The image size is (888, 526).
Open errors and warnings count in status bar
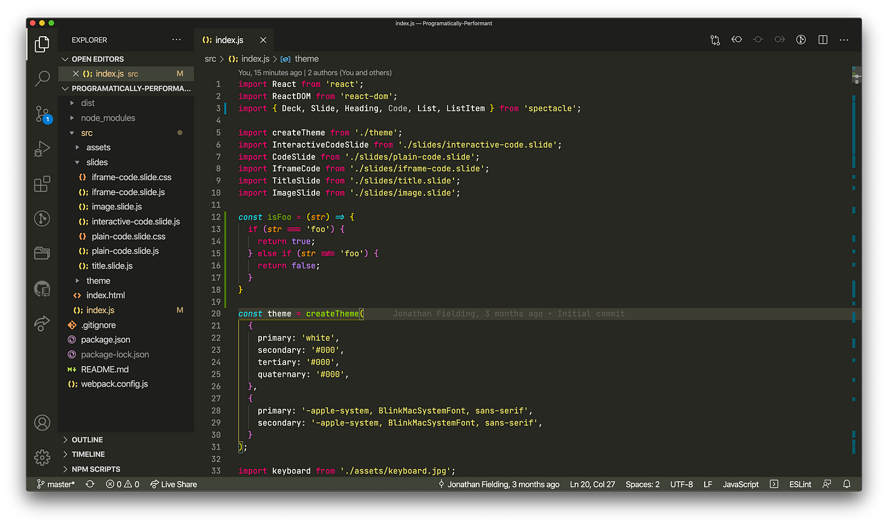122,484
